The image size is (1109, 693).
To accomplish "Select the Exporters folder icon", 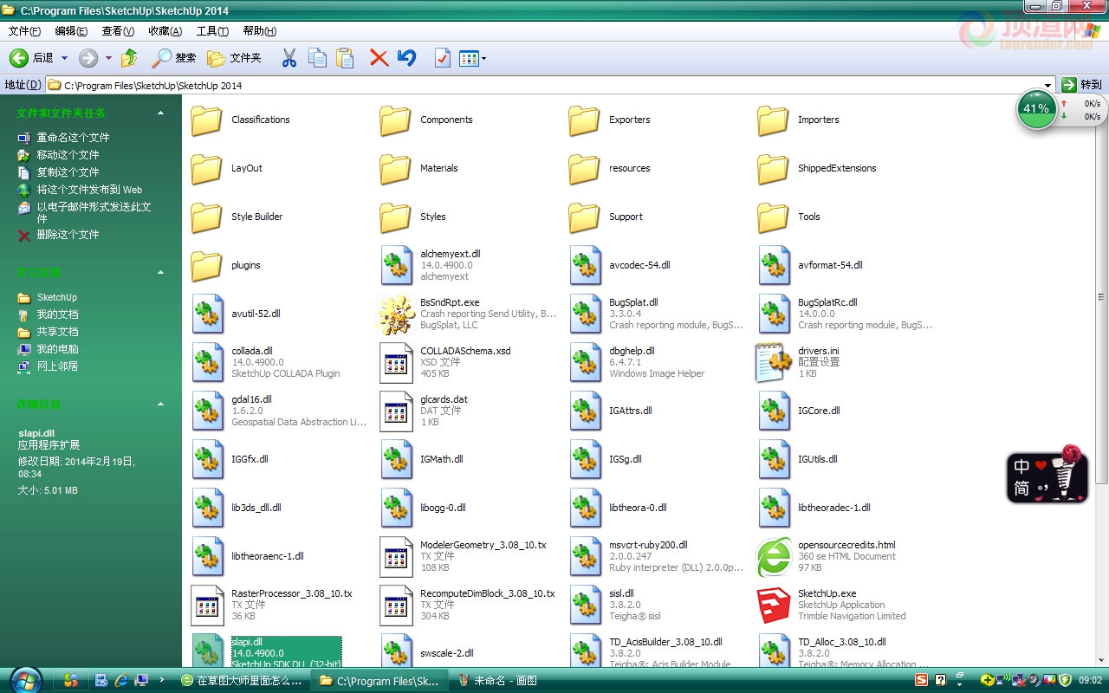I will (x=585, y=120).
